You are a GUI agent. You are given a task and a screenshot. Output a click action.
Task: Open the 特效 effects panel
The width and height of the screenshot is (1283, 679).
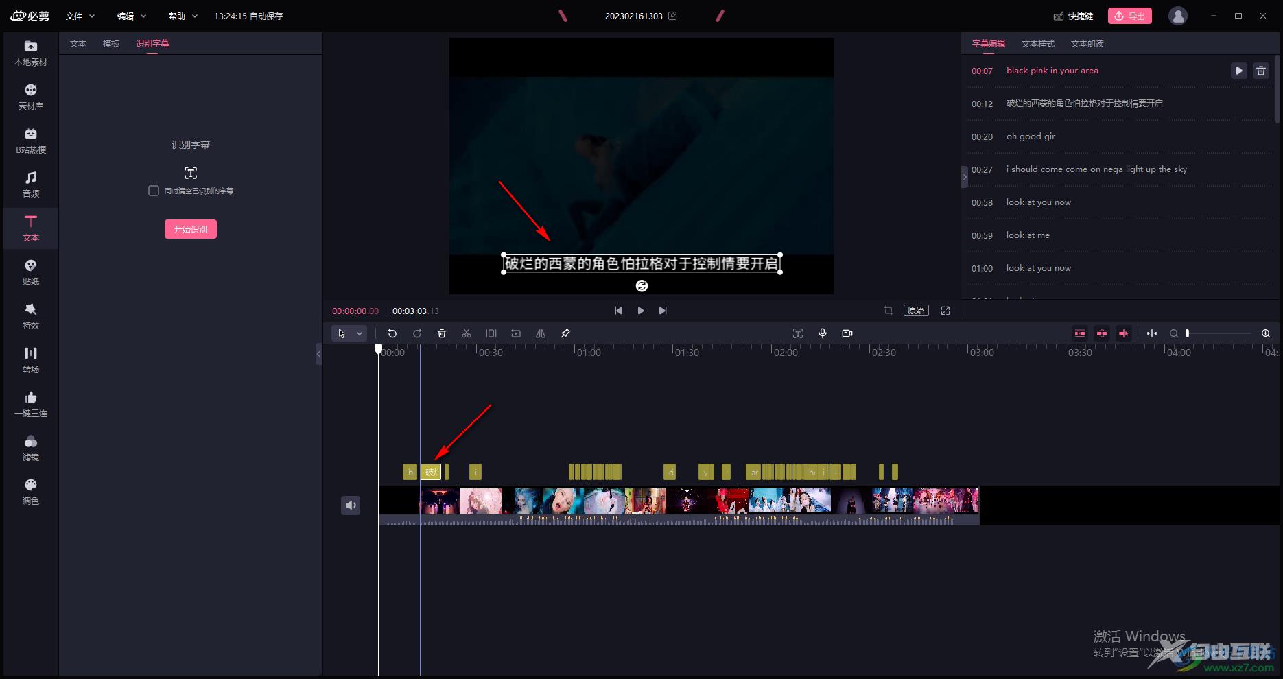tap(31, 317)
